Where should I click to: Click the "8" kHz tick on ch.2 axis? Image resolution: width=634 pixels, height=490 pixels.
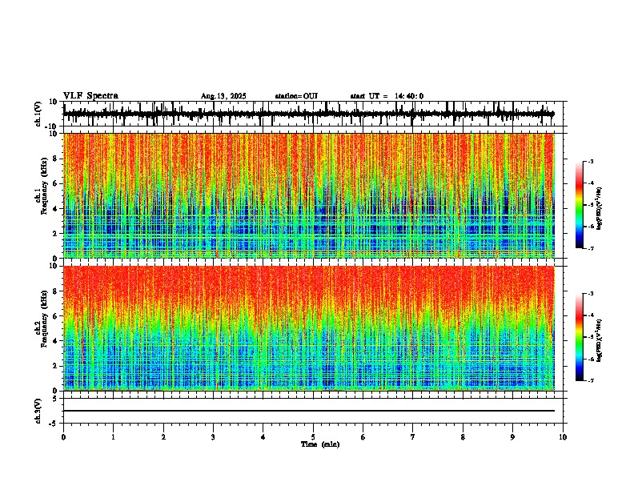point(55,291)
